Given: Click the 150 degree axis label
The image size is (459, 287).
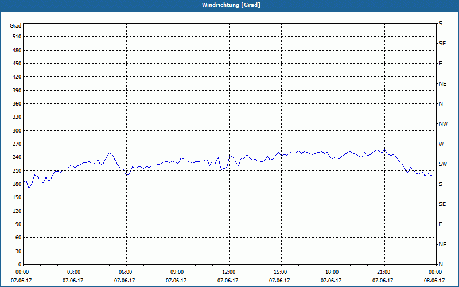Looking at the screenshot, I should click(17, 197).
